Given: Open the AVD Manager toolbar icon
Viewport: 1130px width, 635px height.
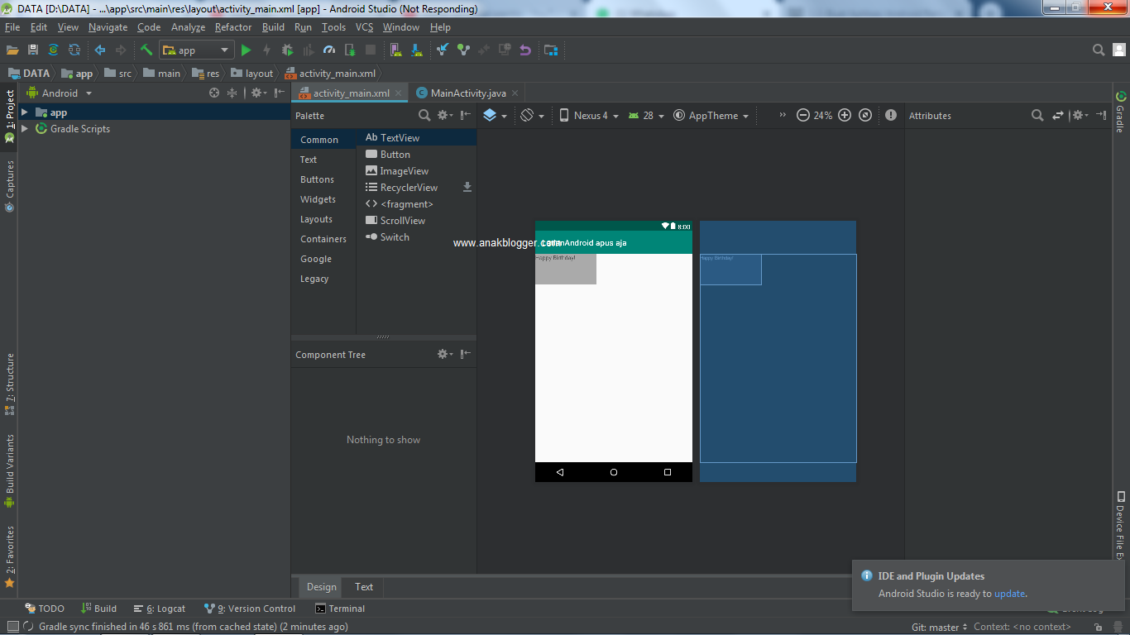Looking at the screenshot, I should [397, 50].
